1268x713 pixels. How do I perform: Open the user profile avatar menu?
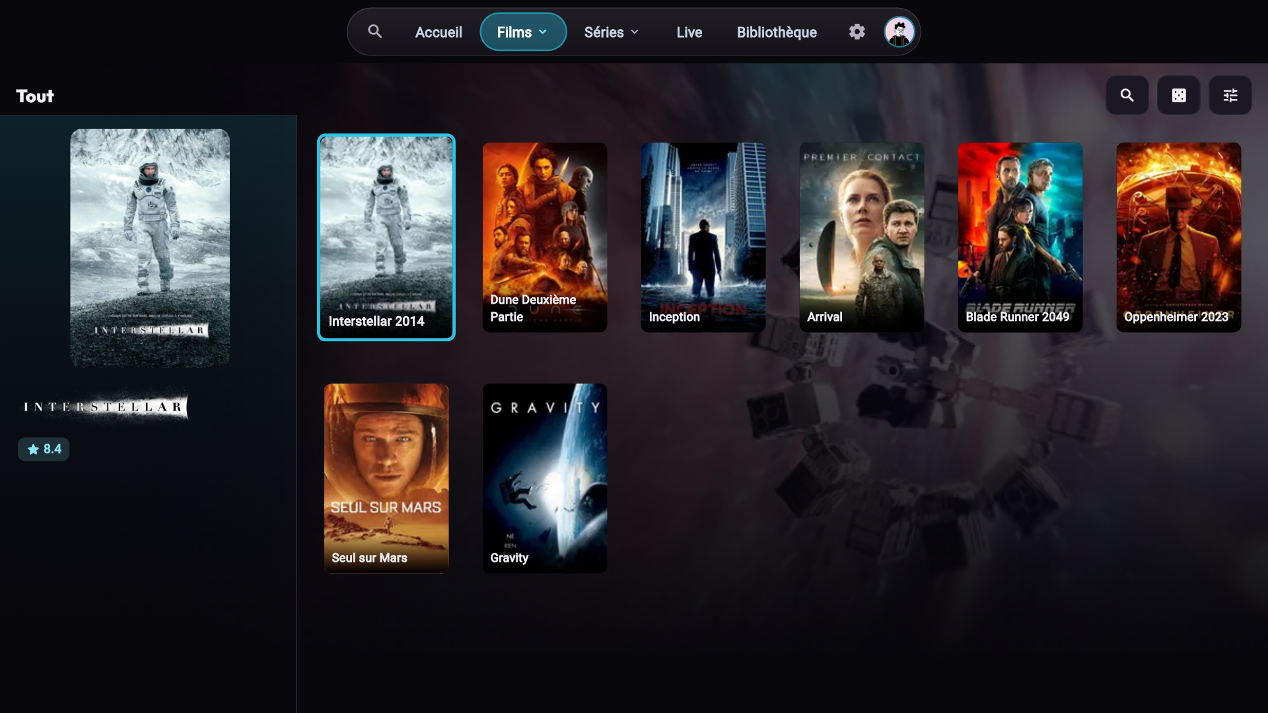point(899,32)
